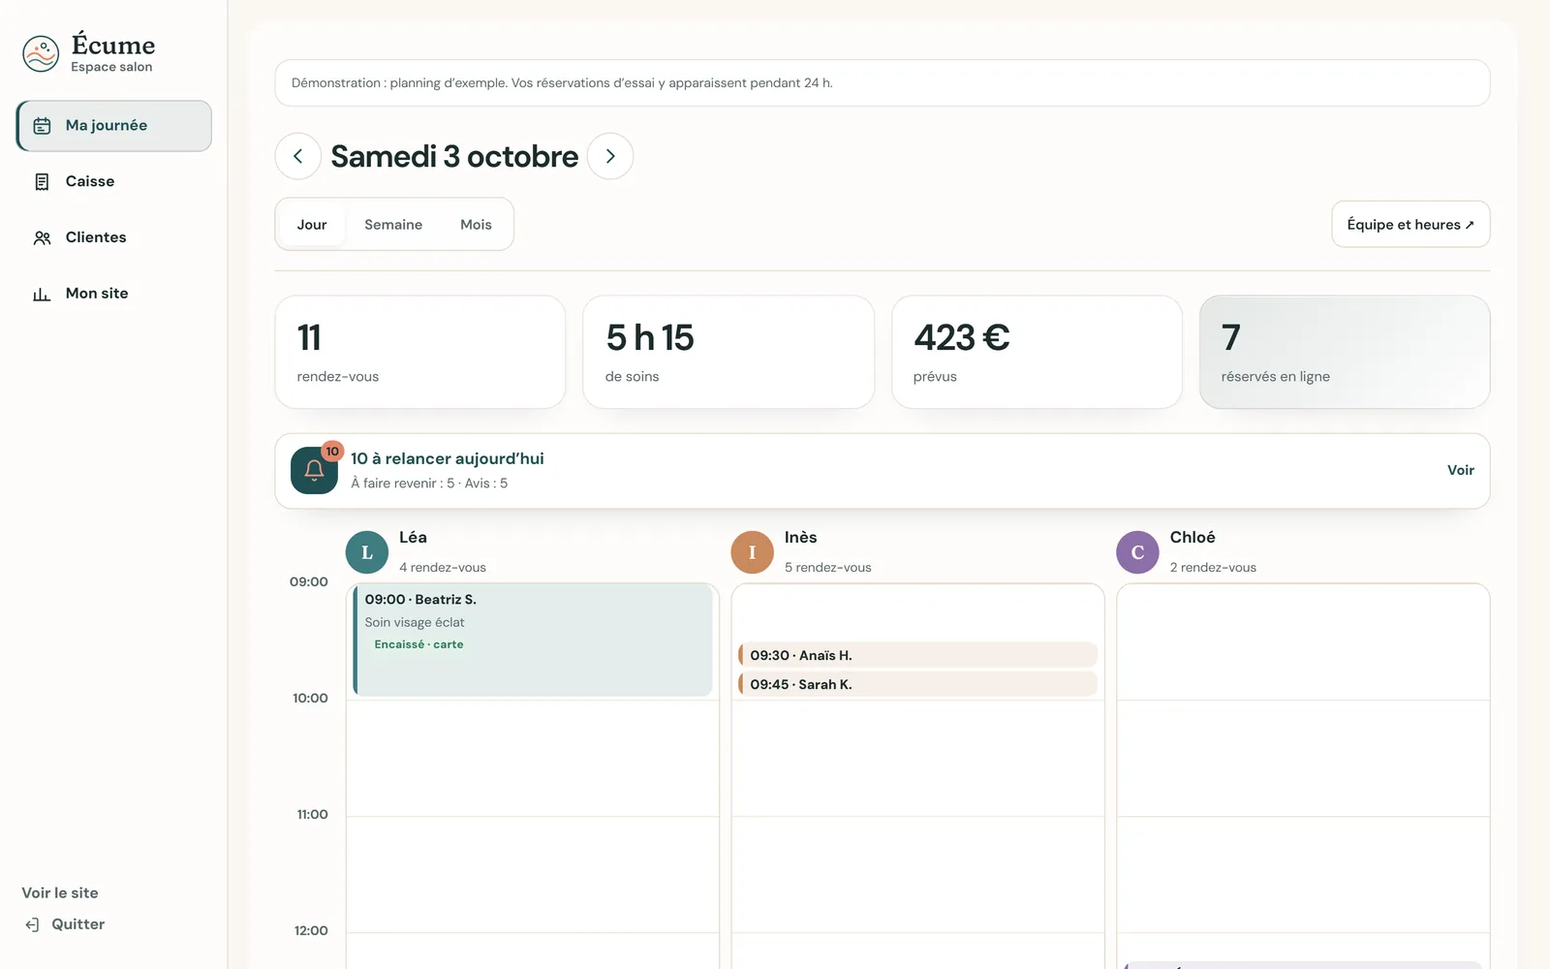This screenshot has height=969, width=1550.
Task: Click the 11 rendez-vous stat card
Action: [420, 353]
